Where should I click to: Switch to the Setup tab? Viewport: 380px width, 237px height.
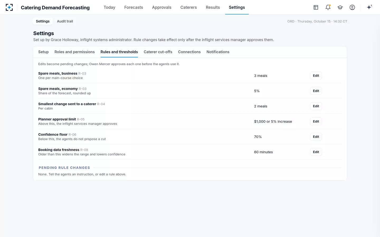(44, 52)
